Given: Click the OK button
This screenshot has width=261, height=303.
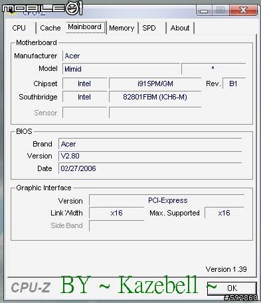Looking at the screenshot, I should pyautogui.click(x=232, y=288).
